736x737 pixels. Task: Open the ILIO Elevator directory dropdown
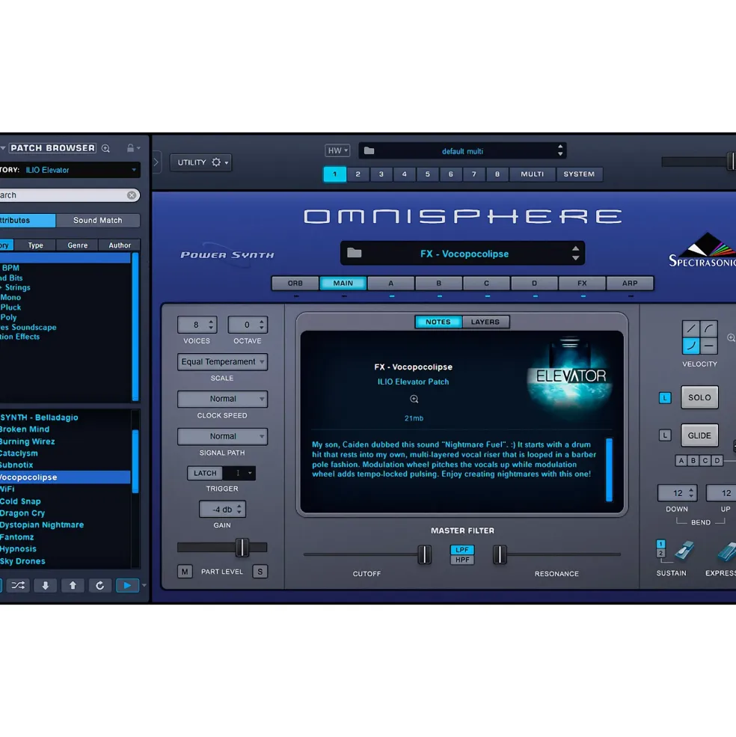tap(81, 170)
